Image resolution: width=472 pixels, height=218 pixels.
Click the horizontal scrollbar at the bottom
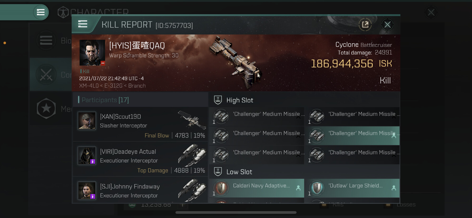(236, 212)
